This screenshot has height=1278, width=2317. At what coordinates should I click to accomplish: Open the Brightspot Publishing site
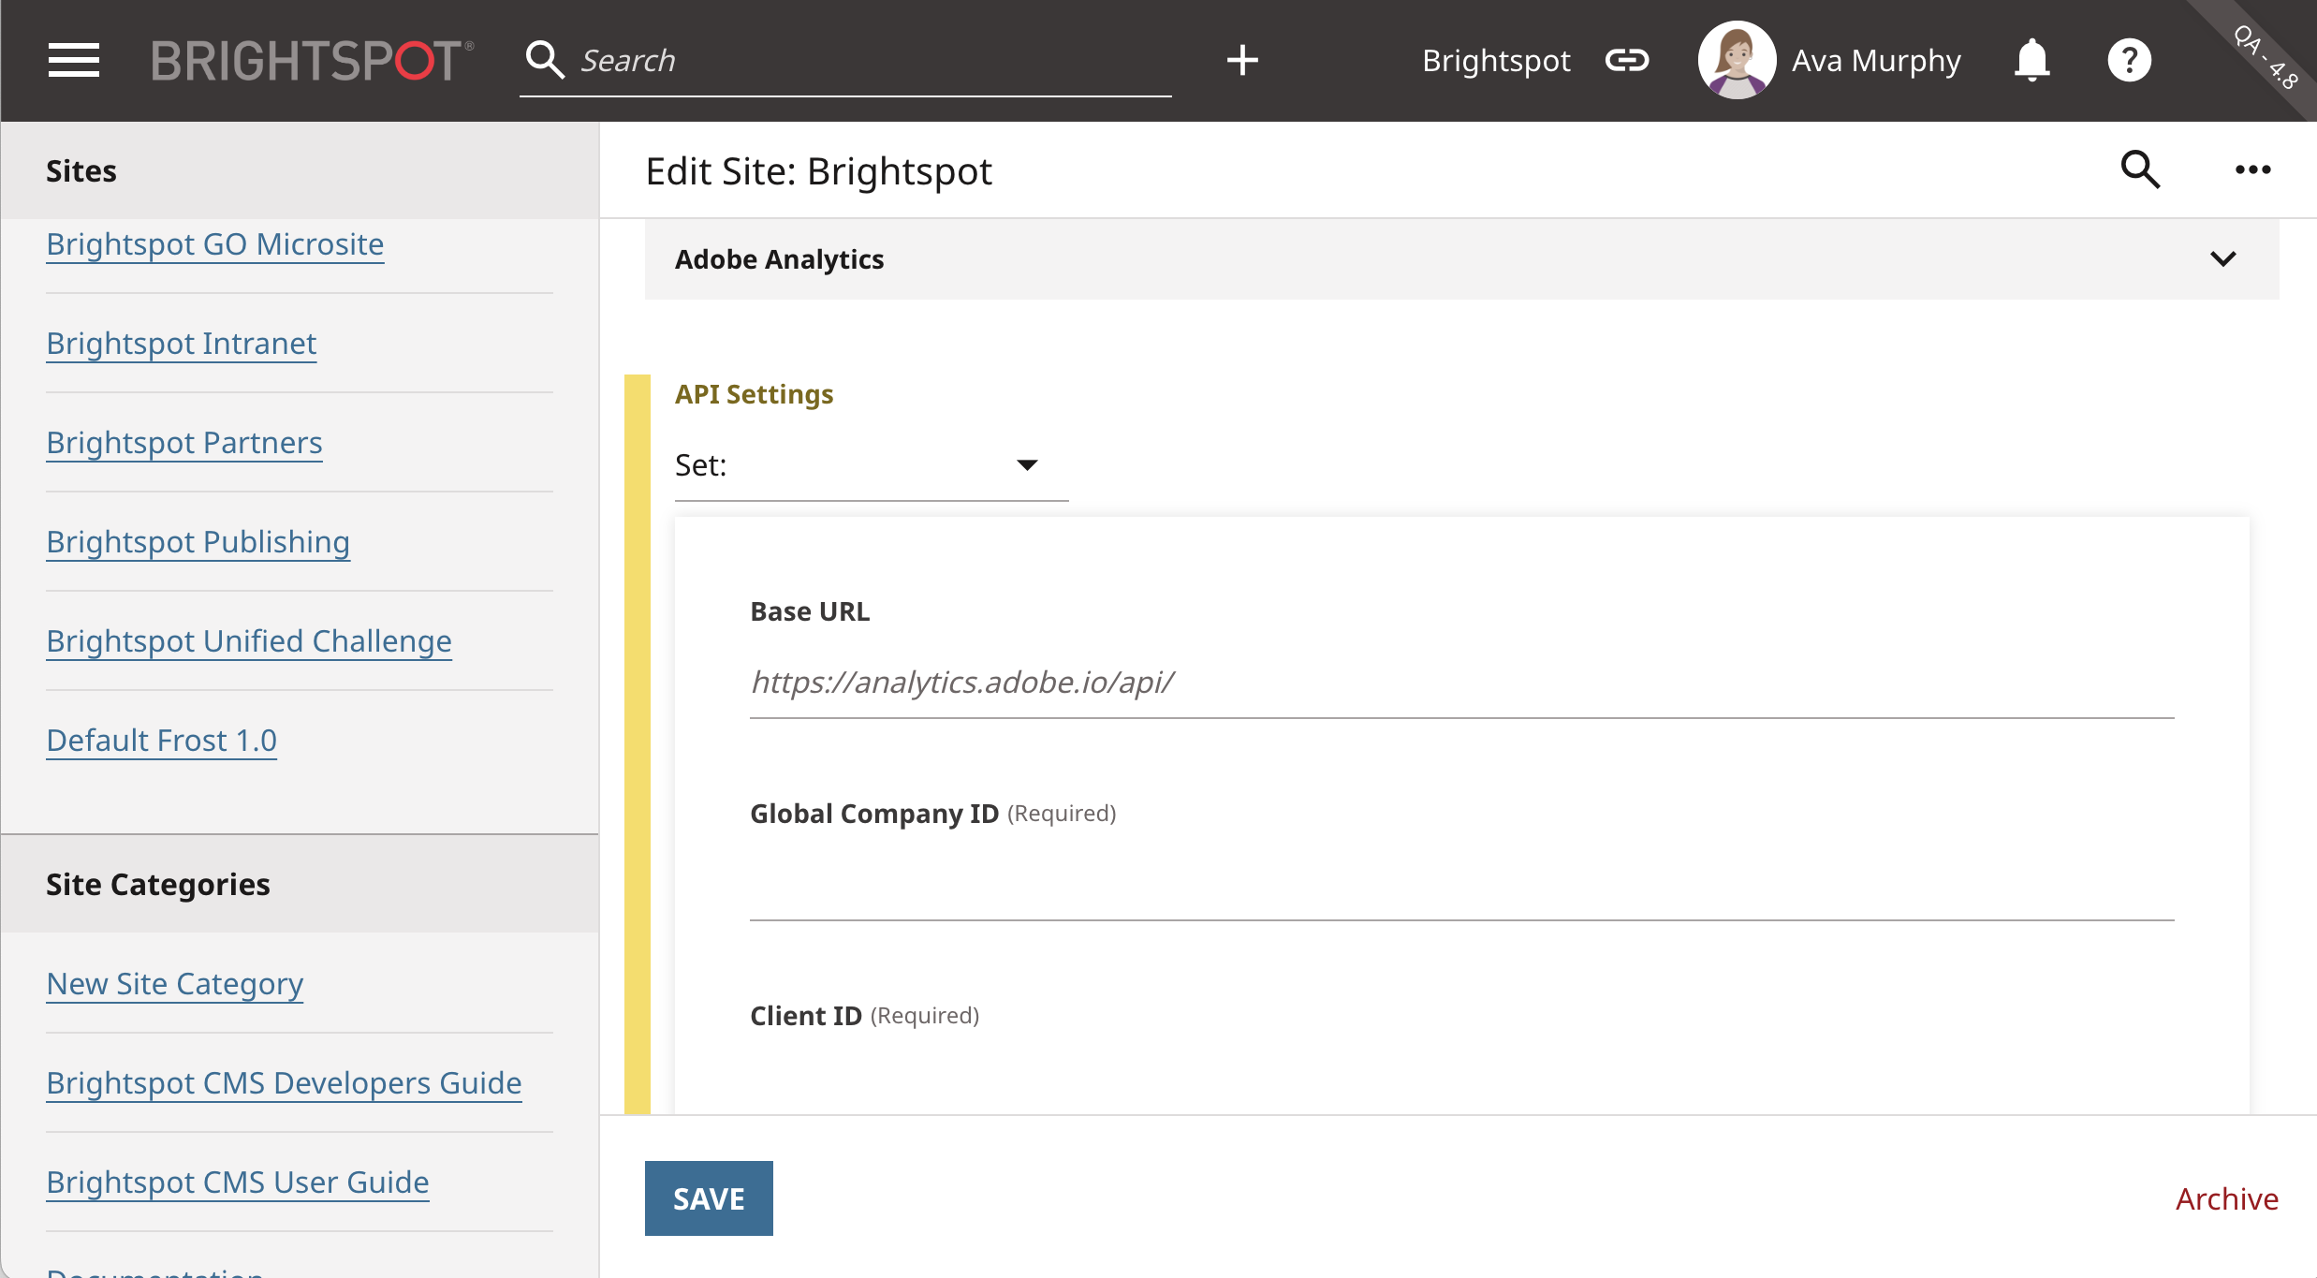click(198, 542)
